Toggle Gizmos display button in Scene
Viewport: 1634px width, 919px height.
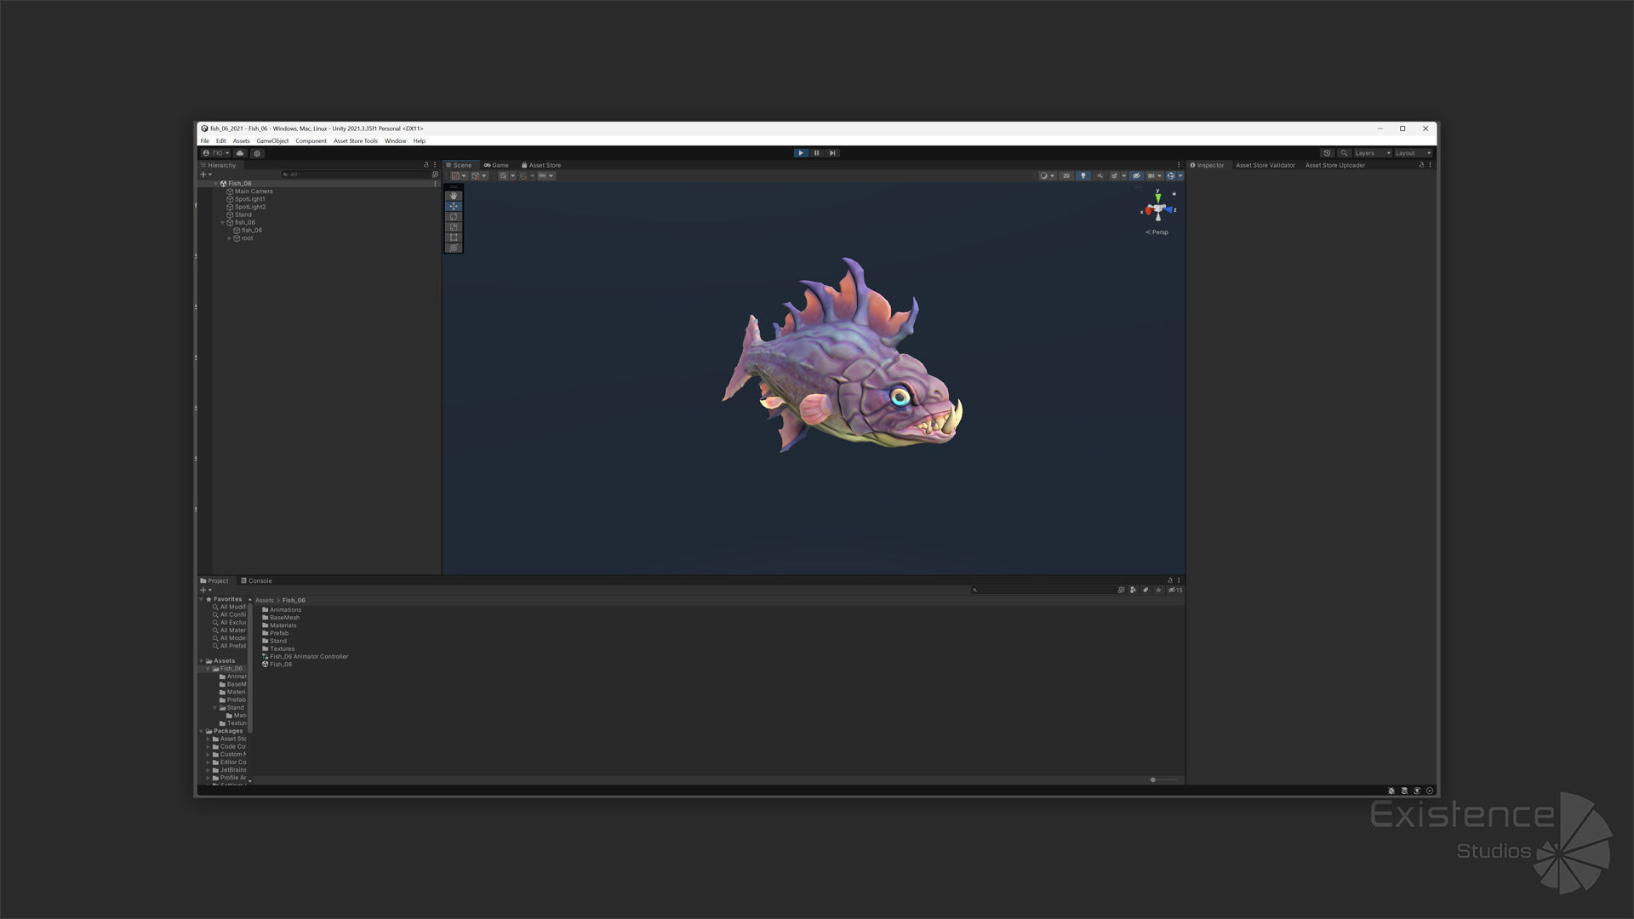click(x=1171, y=176)
